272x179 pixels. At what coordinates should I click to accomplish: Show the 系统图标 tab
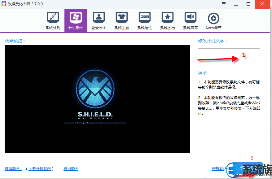click(167, 21)
